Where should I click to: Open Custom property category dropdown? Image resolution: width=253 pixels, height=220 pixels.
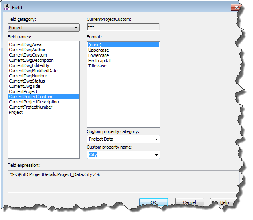coord(123,139)
